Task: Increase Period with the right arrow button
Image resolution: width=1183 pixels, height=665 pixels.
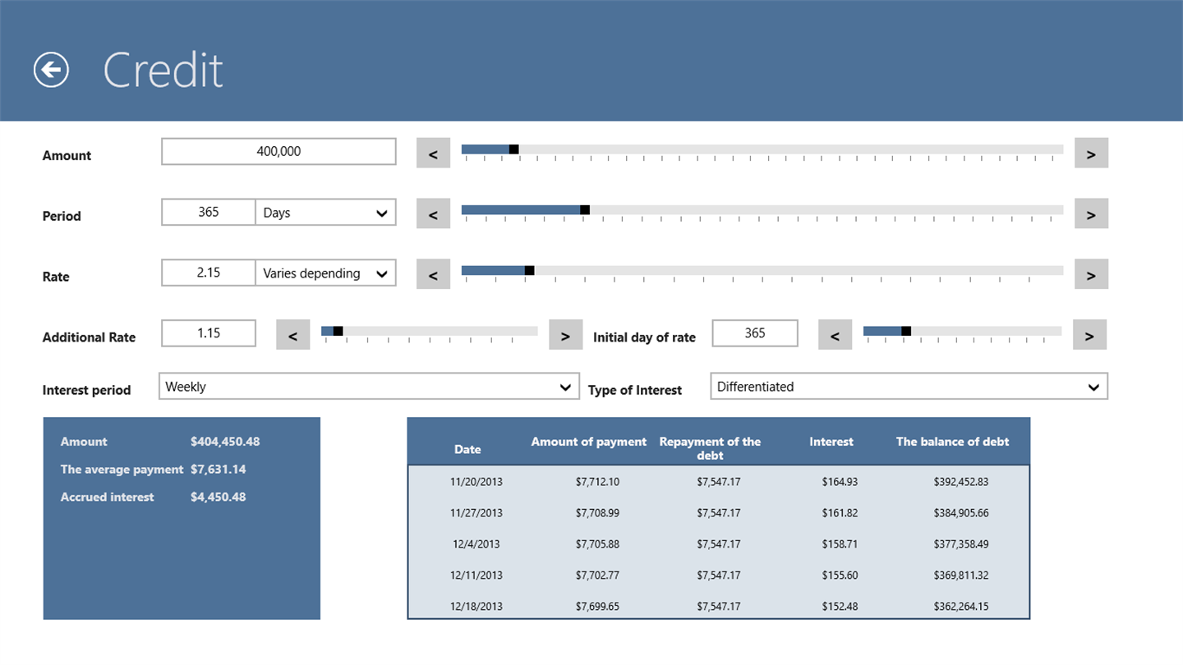Action: (1091, 213)
